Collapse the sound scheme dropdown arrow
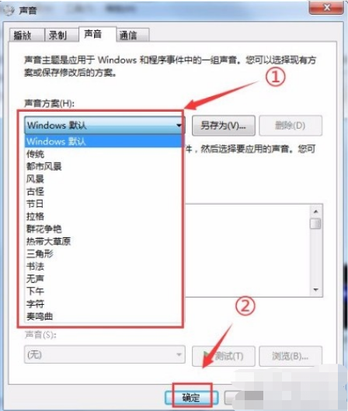This screenshot has width=348, height=411. tap(179, 126)
